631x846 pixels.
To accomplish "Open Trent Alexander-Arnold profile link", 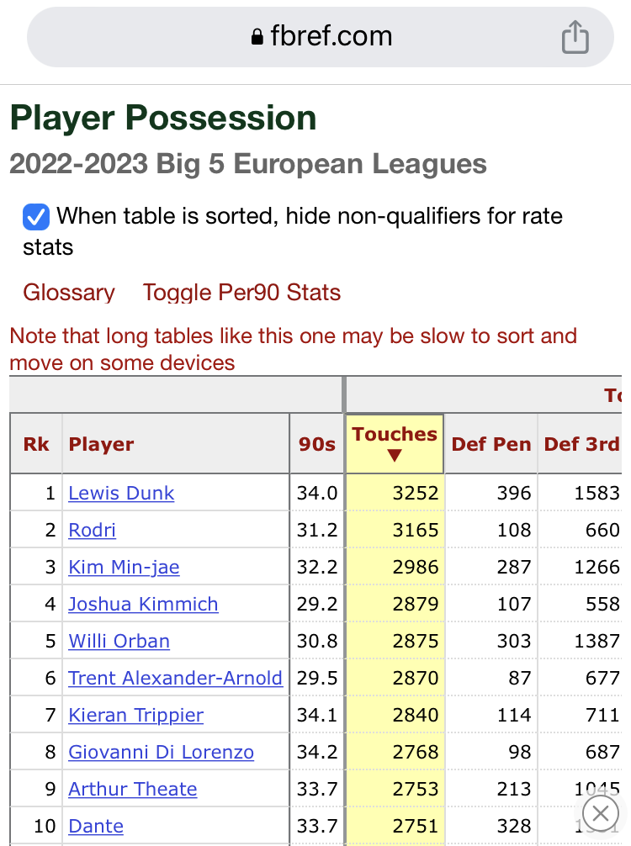I will (x=176, y=678).
